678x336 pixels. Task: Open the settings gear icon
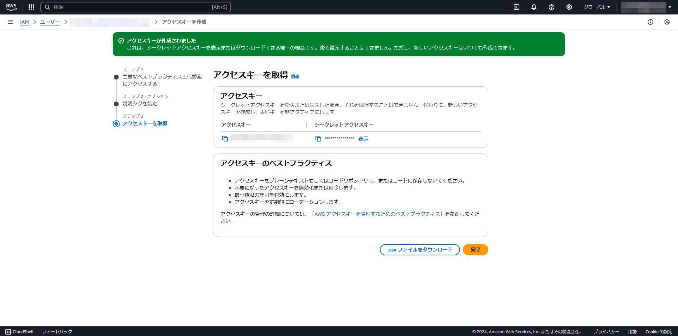tap(569, 7)
